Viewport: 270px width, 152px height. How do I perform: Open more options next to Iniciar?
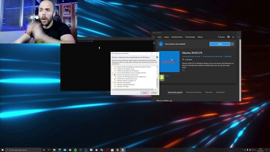(232, 44)
